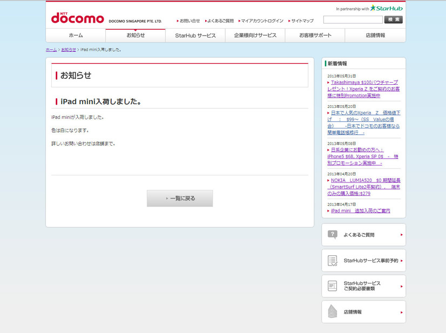Open the StarHub サービス navigation tab
The height and width of the screenshot is (333, 446).
pyautogui.click(x=195, y=36)
